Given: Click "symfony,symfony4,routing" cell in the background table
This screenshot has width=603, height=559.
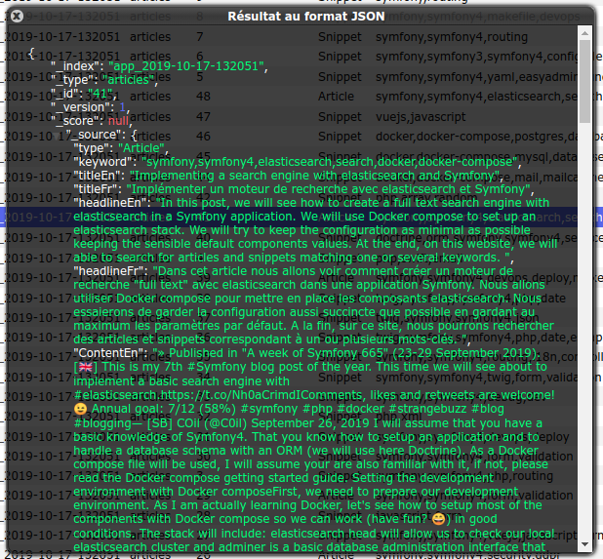Looking at the screenshot, I should 452,37.
